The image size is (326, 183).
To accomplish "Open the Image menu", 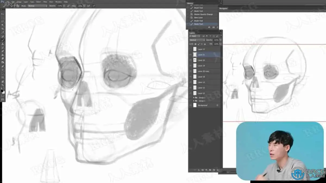I will point(19,2).
